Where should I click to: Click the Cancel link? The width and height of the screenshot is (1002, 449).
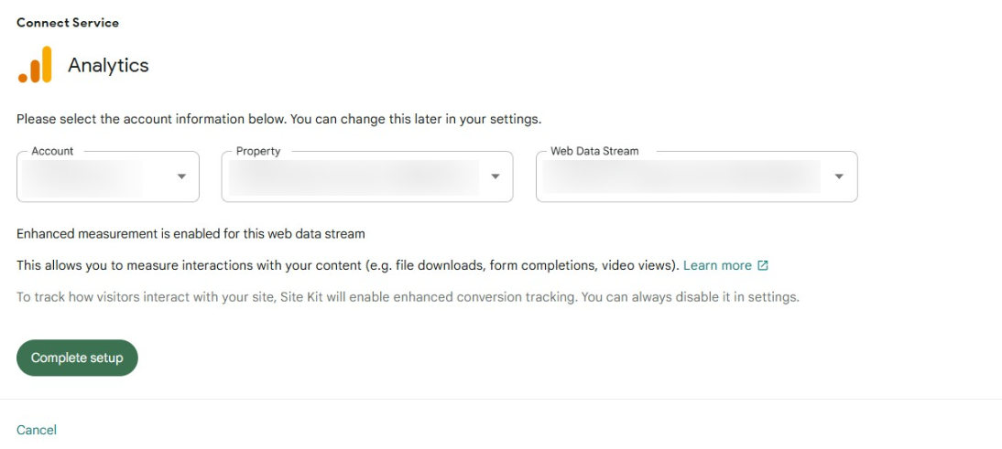pos(37,430)
